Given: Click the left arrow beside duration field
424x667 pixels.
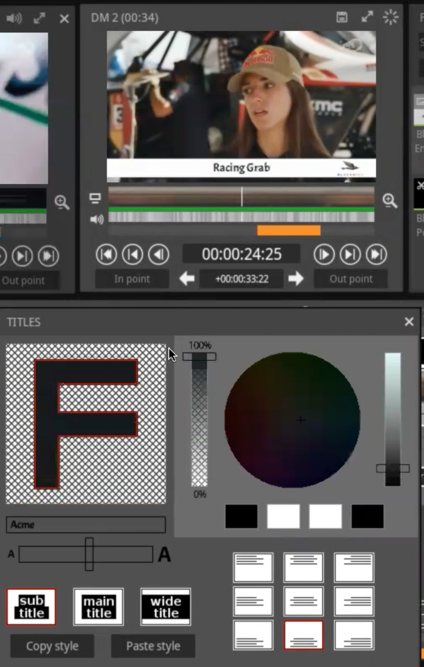Looking at the screenshot, I should 187,279.
